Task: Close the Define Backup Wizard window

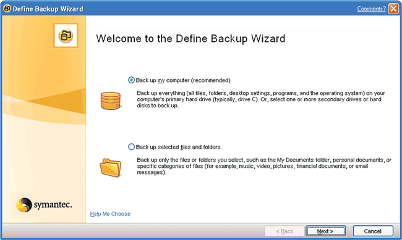Action: coord(393,9)
